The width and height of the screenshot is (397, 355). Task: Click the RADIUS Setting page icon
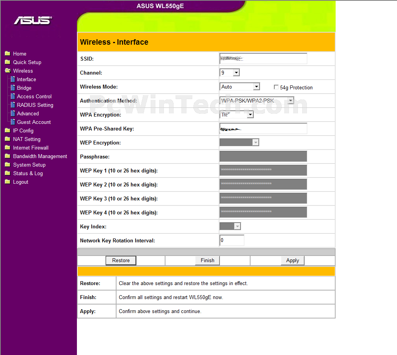[13, 105]
